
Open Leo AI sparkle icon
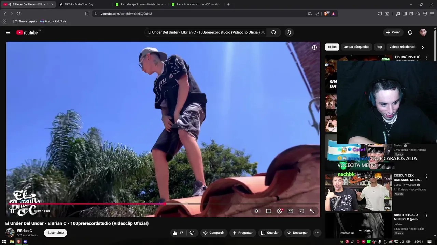coord(418,14)
